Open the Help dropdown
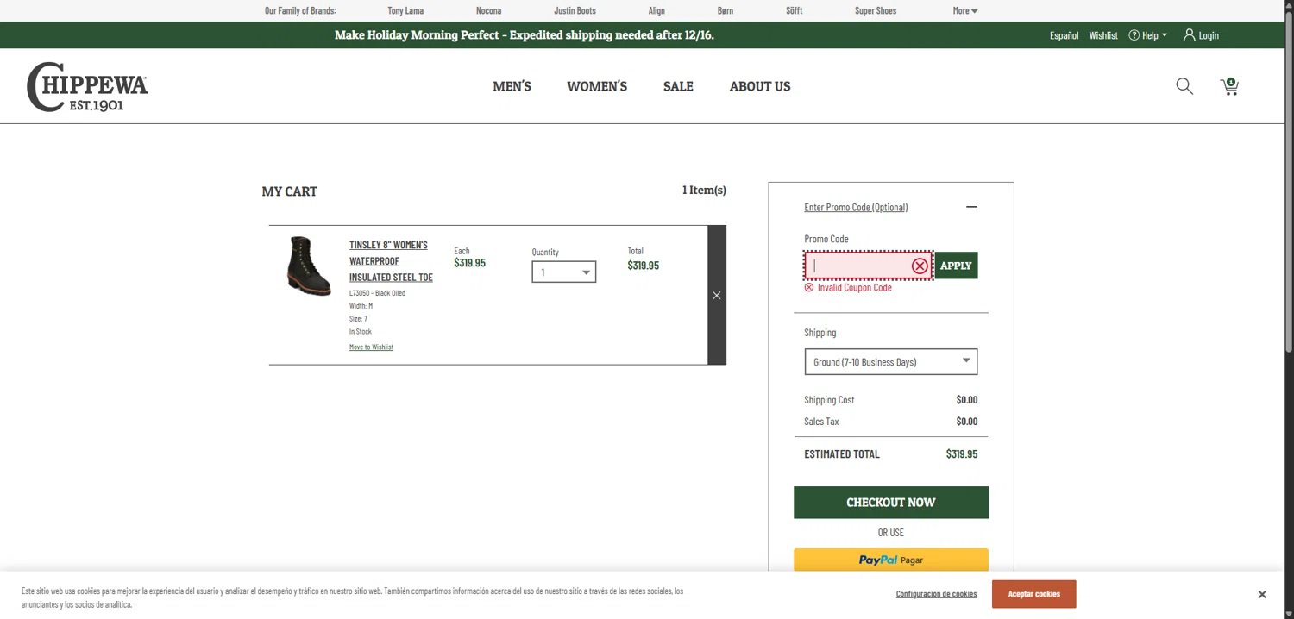The image size is (1294, 619). [x=1148, y=35]
